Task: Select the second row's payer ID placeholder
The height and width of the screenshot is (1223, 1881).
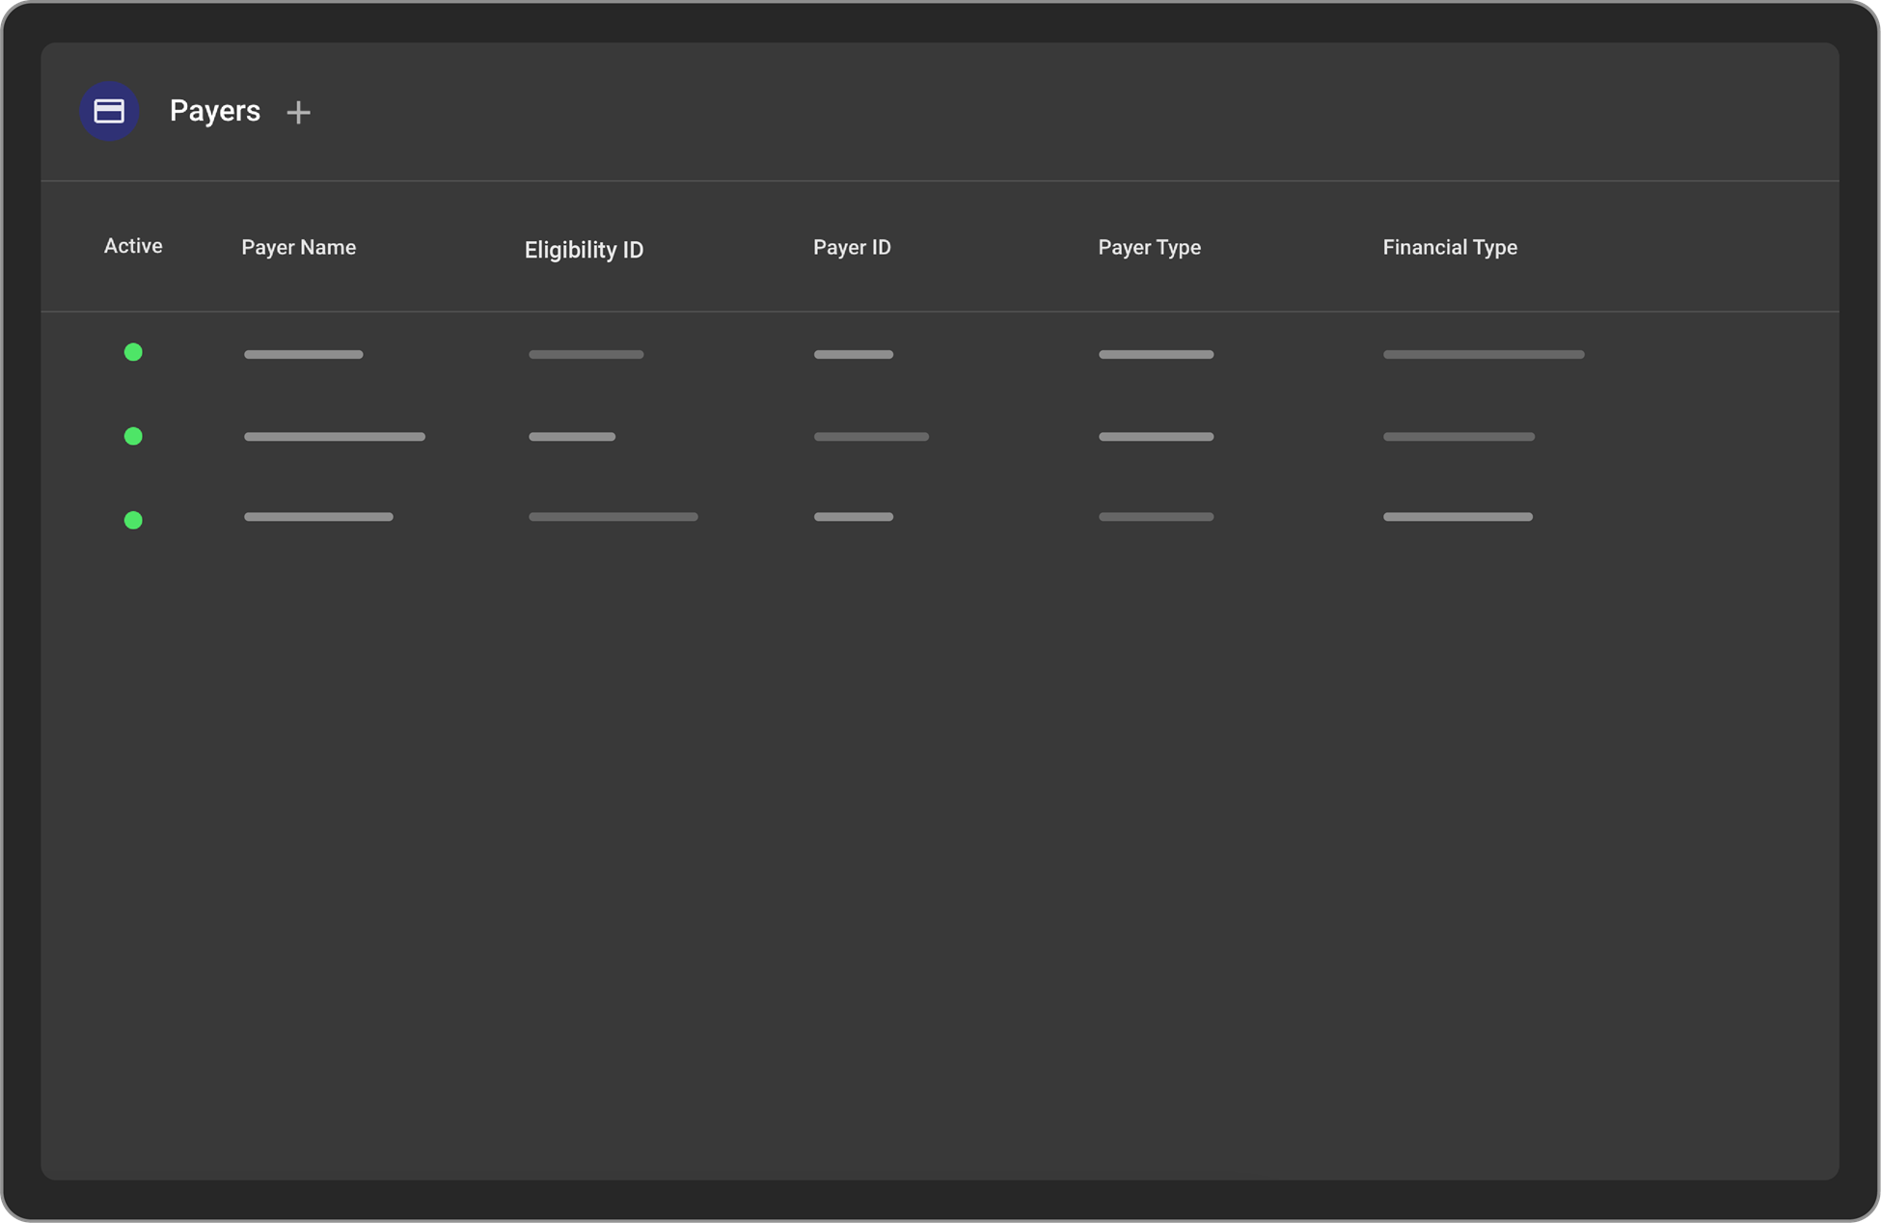Action: [x=871, y=436]
